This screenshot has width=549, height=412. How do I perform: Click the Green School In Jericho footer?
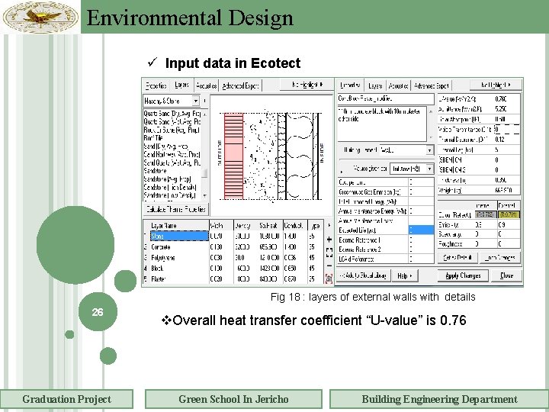(233, 399)
